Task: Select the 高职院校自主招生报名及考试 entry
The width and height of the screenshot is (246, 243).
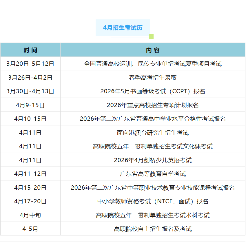Action: [153, 229]
